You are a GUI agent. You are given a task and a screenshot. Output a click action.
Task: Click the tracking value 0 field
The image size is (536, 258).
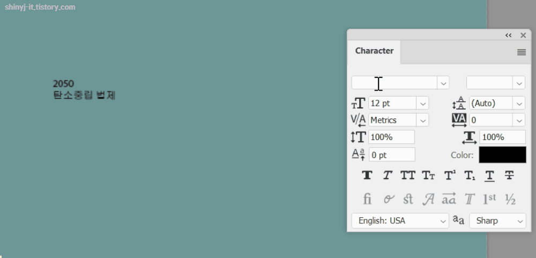point(491,120)
